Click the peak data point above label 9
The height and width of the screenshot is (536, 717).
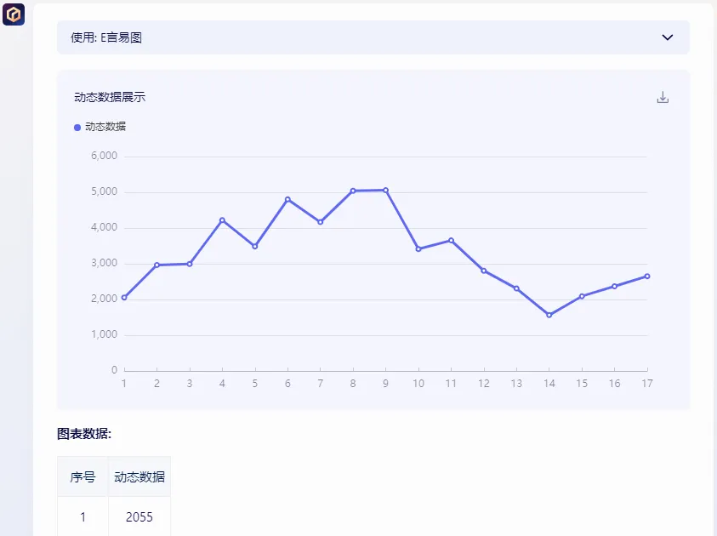385,189
